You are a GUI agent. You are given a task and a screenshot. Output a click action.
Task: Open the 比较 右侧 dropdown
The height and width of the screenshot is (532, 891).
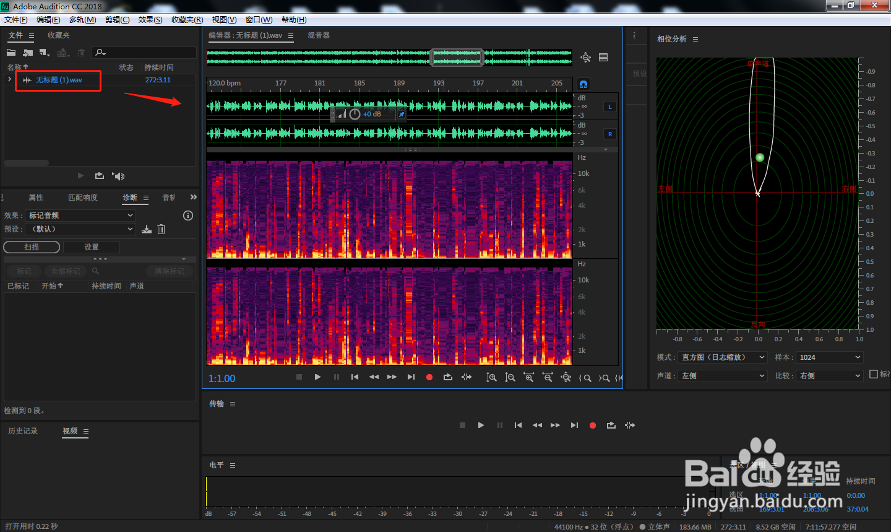(830, 376)
